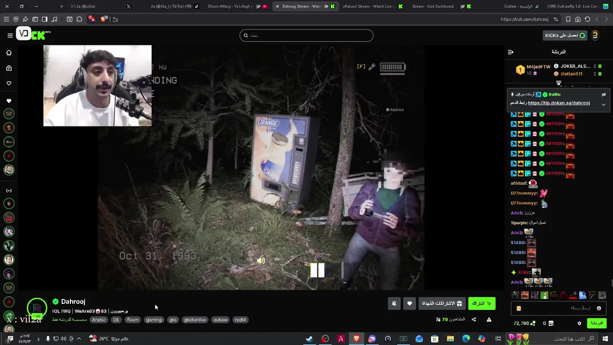Viewport: 613px width, 345px height.
Task: Click the Windows Start button
Action: (606, 339)
